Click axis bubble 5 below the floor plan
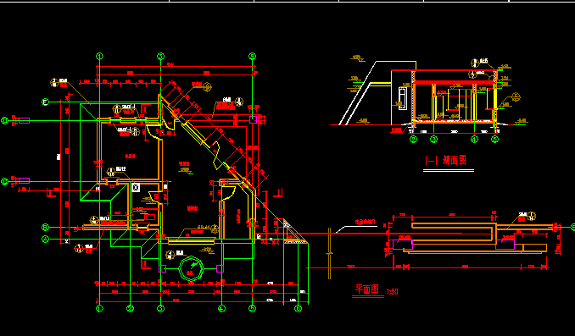Viewport: 575px width, 336px height. (x=252, y=309)
